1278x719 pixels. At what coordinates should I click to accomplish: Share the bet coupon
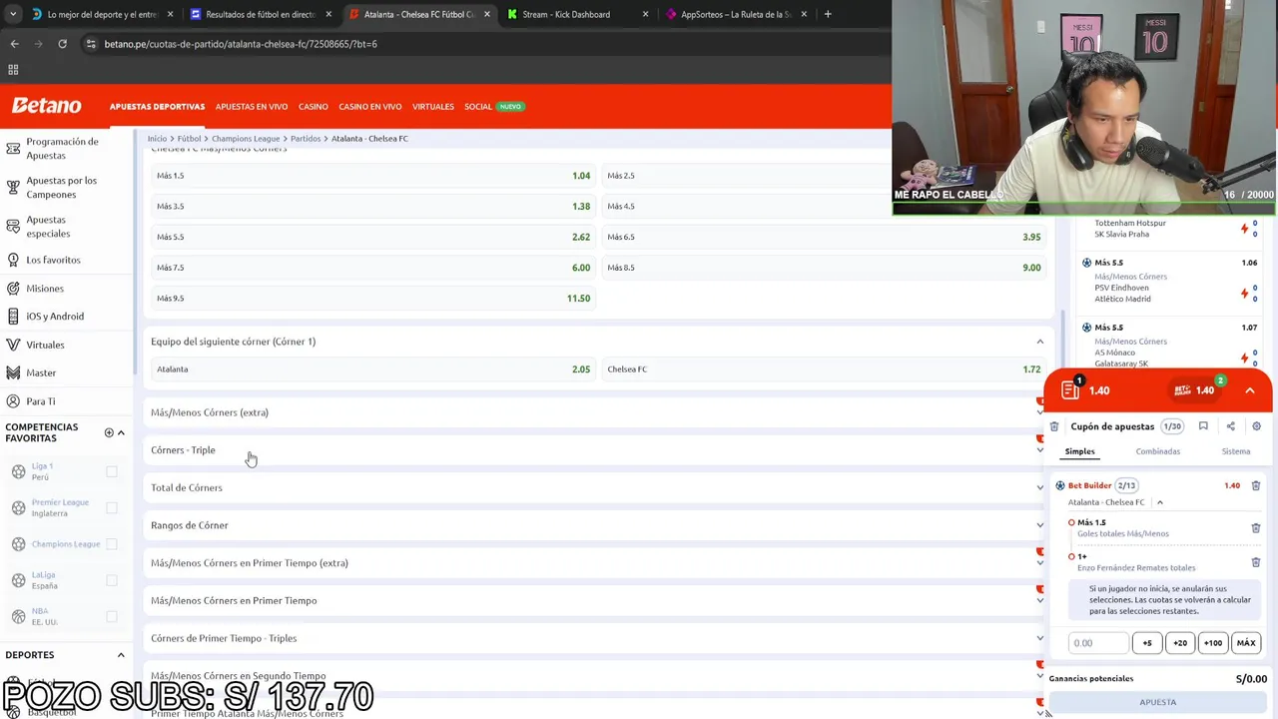pos(1230,426)
